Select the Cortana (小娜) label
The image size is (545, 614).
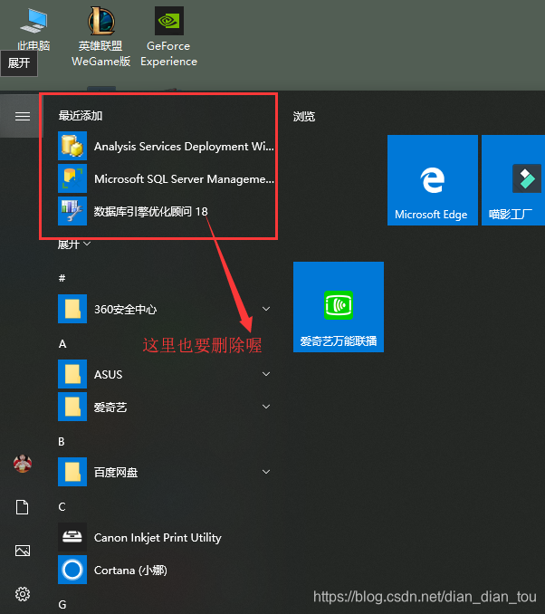pos(130,571)
